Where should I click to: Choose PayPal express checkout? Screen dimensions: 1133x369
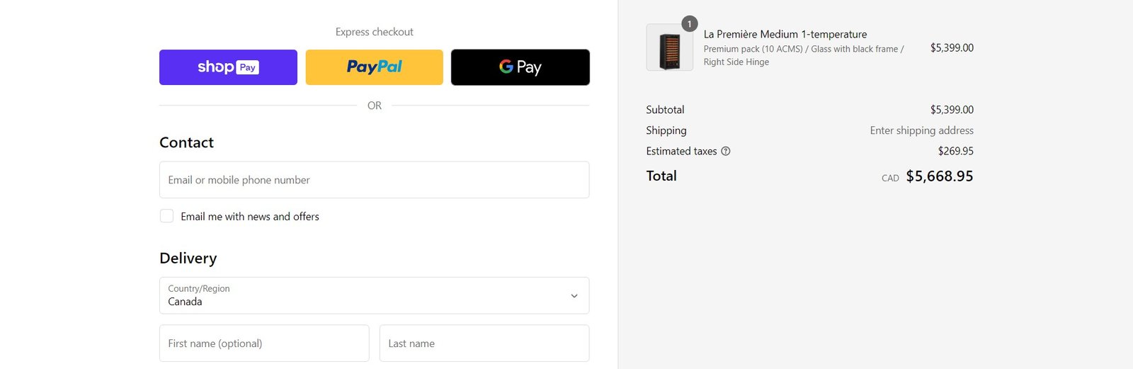[374, 67]
